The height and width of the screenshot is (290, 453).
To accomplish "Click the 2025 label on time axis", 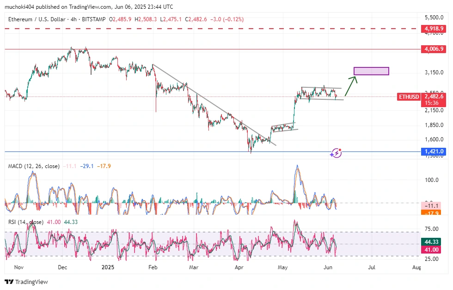I will click(108, 267).
